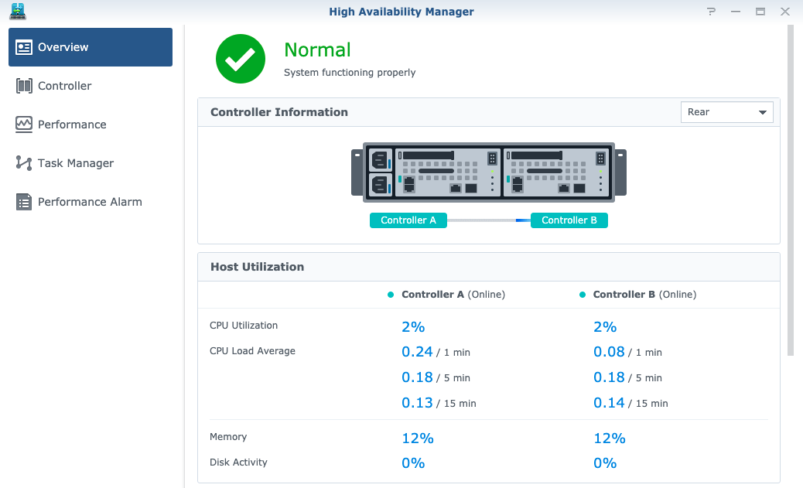Click the heartbeat connection line between controllers
This screenshot has height=488, width=803.
488,220
